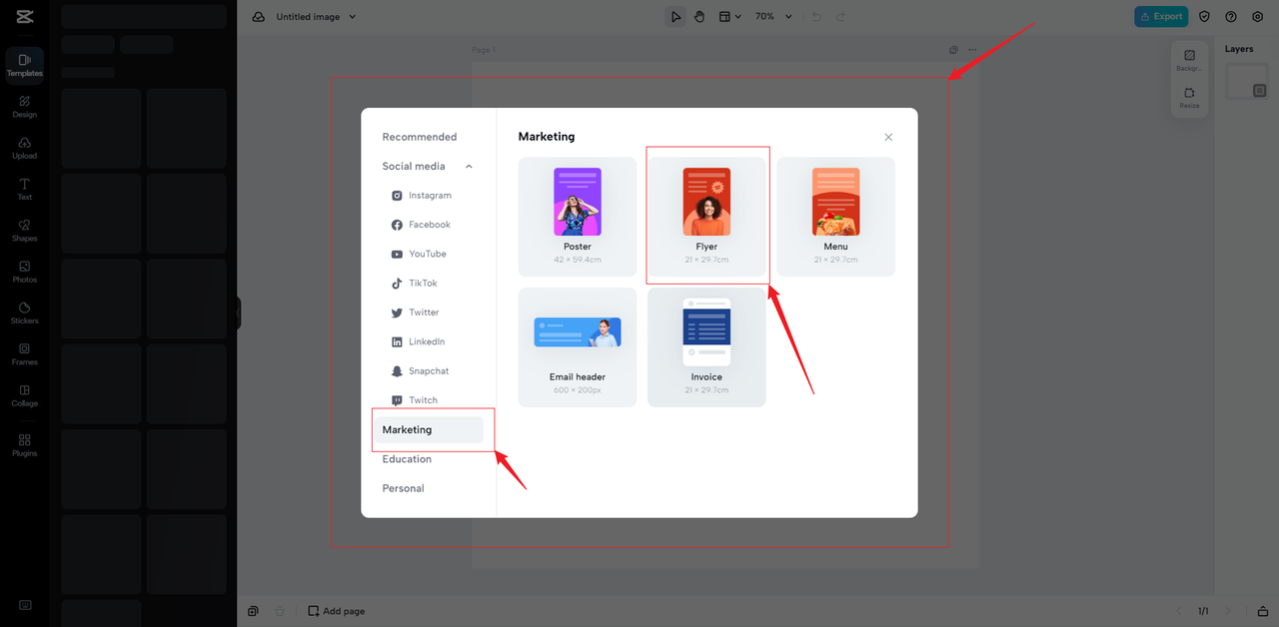Click the 1/1 page counter
This screenshot has height=627, width=1279.
pos(1203,611)
